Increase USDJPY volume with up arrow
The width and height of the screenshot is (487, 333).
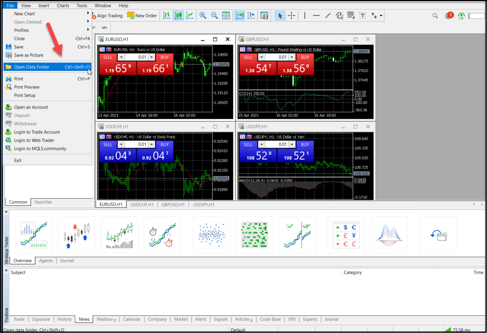click(x=292, y=145)
